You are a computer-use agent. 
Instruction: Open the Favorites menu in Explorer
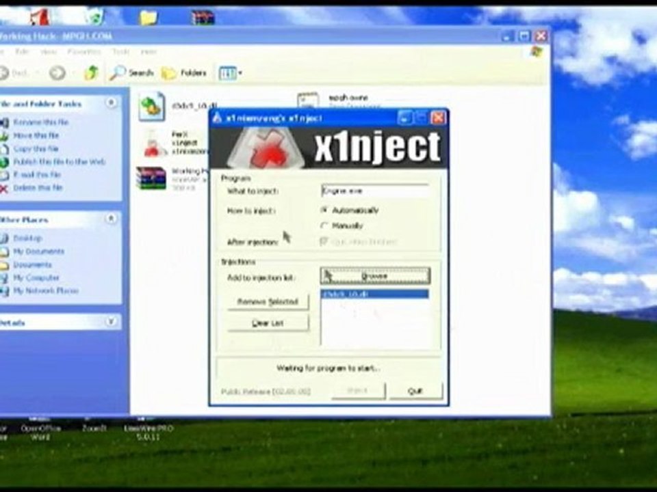[83, 52]
